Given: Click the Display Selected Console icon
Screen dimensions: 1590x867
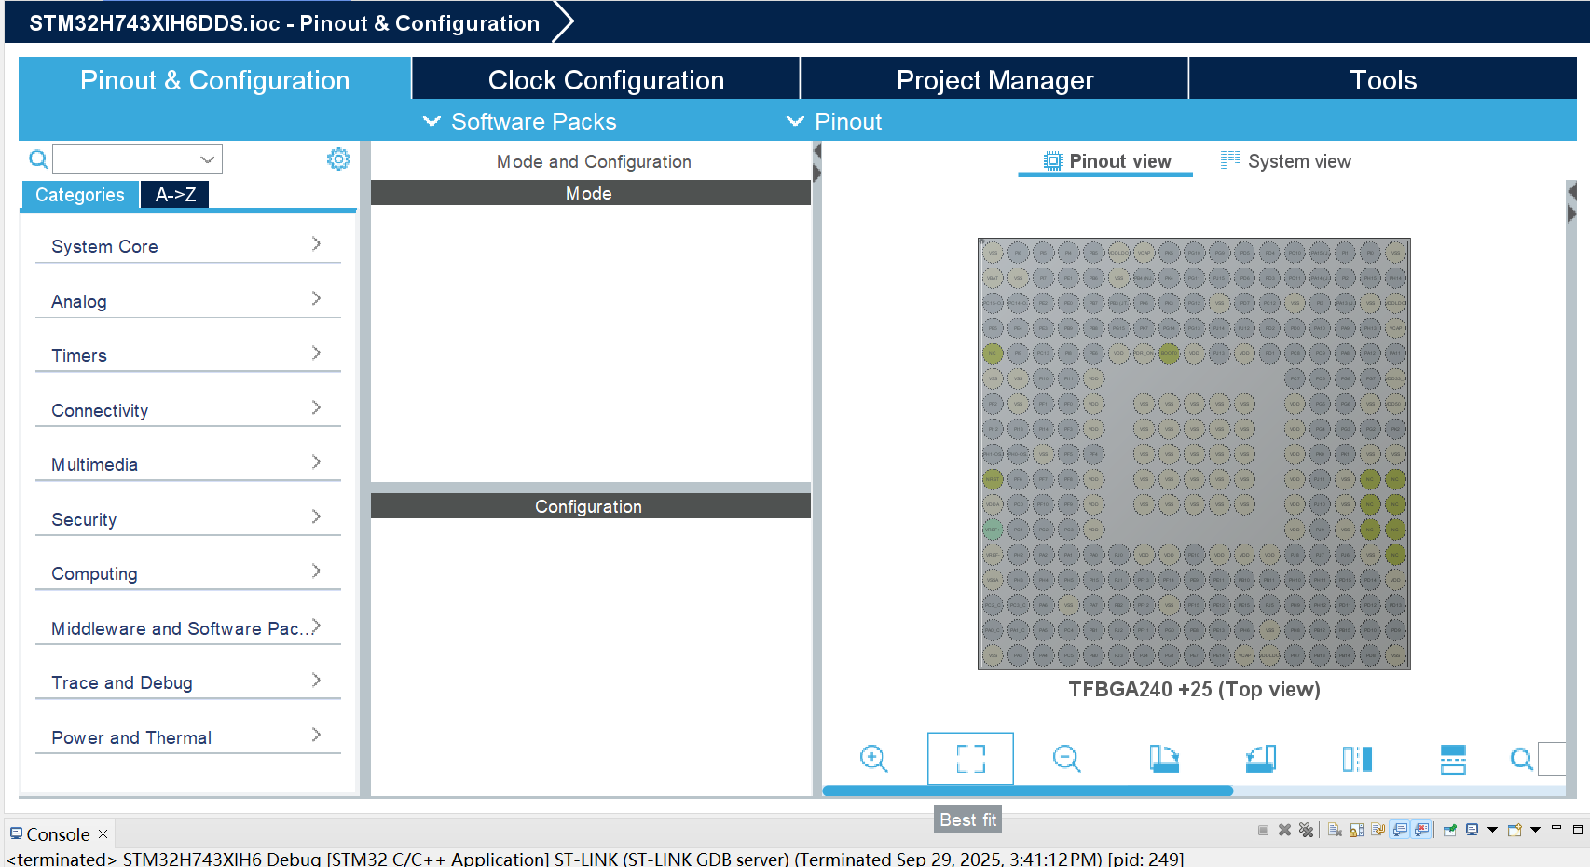Looking at the screenshot, I should click(1473, 830).
